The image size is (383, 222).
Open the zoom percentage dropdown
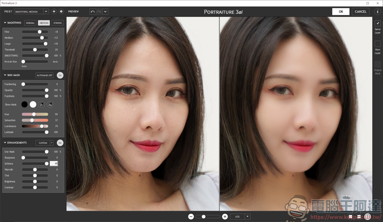pyautogui.click(x=247, y=217)
